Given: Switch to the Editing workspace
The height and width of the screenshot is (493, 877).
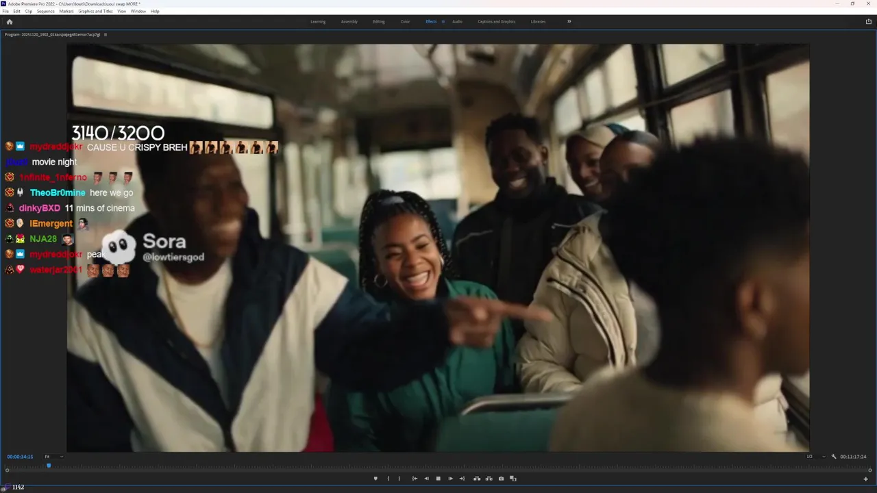Looking at the screenshot, I should coord(379,21).
